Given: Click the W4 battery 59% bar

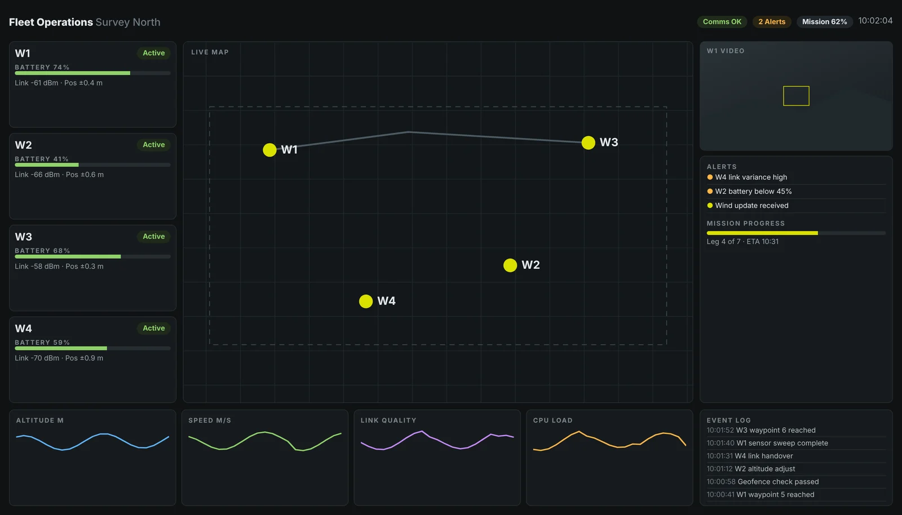Looking at the screenshot, I should click(x=92, y=349).
